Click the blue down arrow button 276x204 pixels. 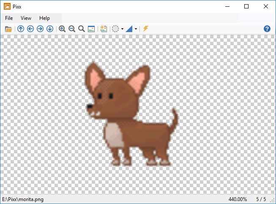coord(50,29)
